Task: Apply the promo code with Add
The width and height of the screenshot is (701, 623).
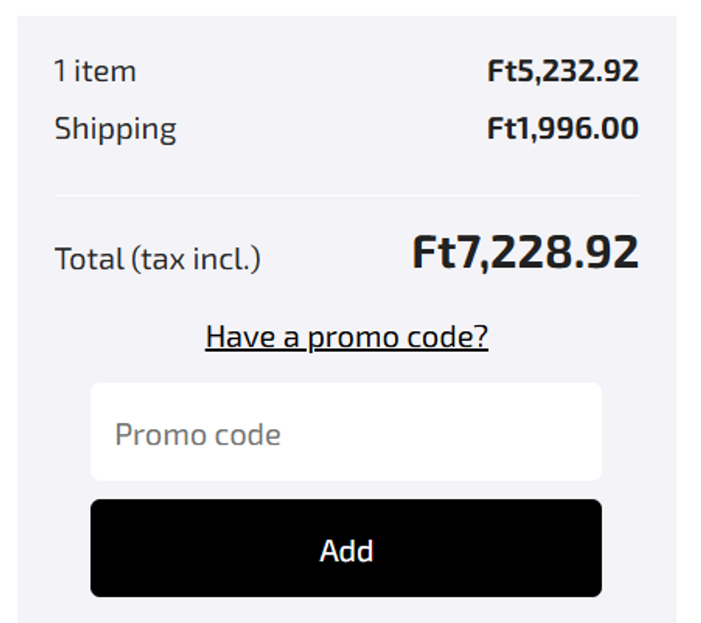Action: tap(346, 548)
